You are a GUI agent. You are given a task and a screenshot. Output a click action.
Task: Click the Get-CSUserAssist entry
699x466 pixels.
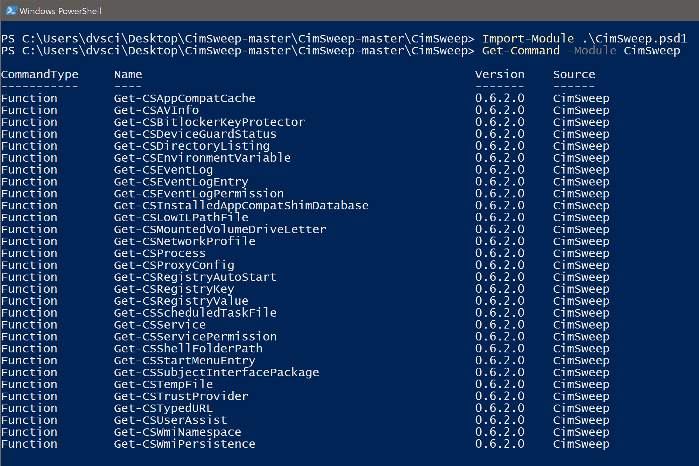[170, 420]
